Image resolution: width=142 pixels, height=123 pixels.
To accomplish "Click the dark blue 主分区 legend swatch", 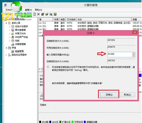I will click(50, 122).
